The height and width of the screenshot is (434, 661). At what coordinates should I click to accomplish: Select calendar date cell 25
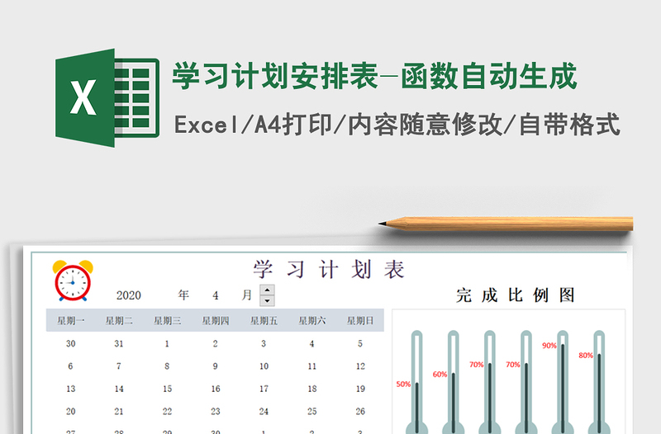click(312, 411)
